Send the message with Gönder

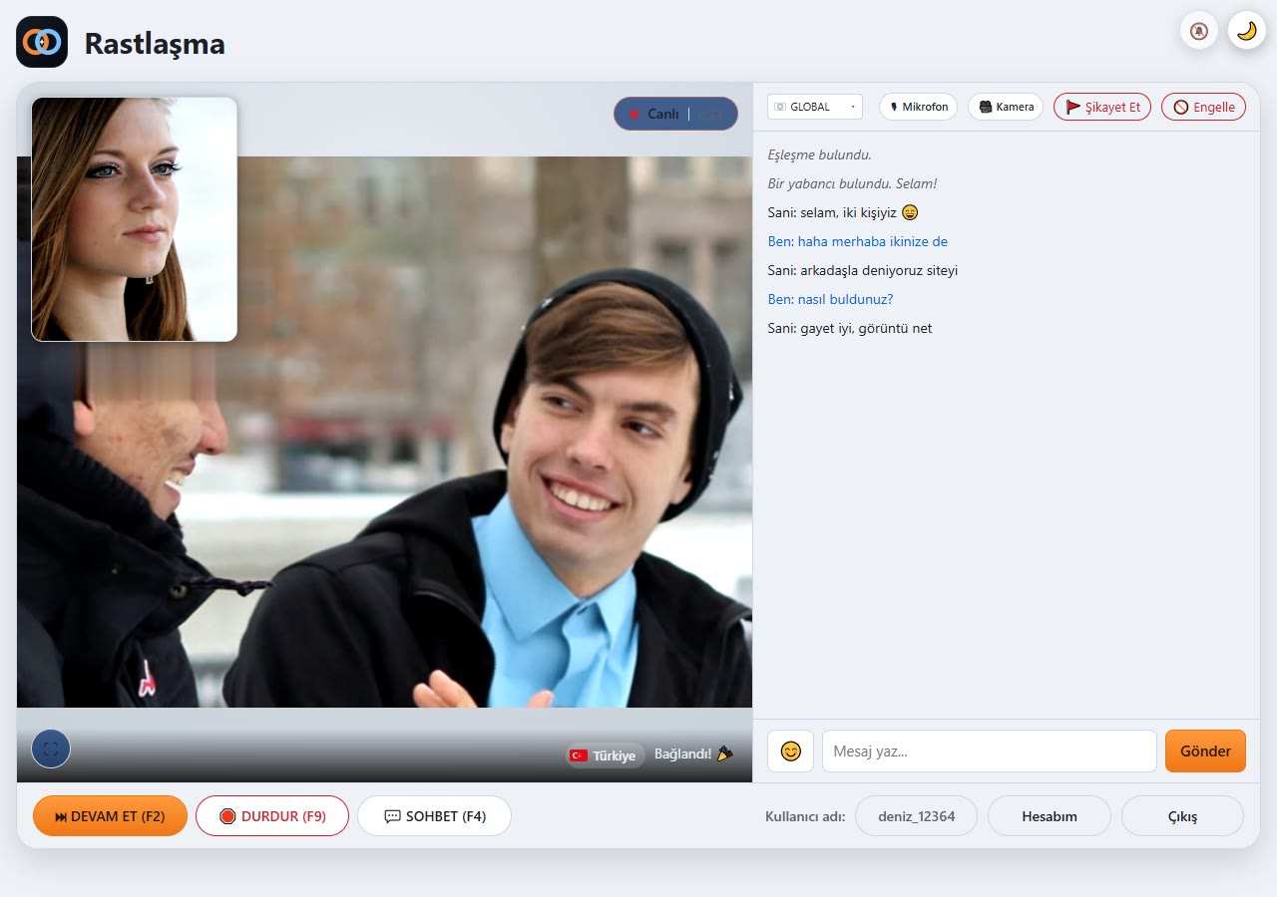[1205, 751]
